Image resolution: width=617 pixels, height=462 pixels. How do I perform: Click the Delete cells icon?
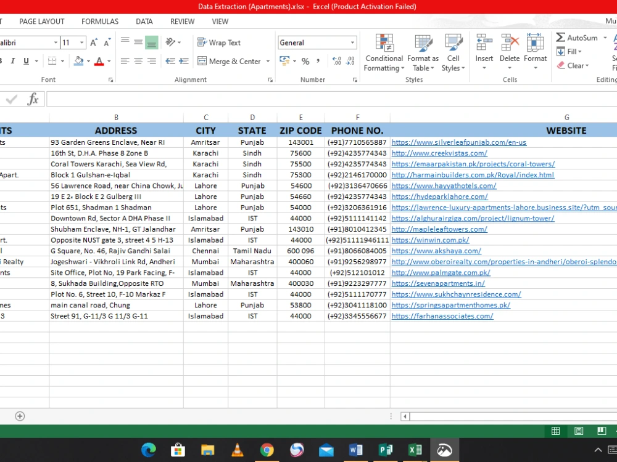[x=510, y=43]
